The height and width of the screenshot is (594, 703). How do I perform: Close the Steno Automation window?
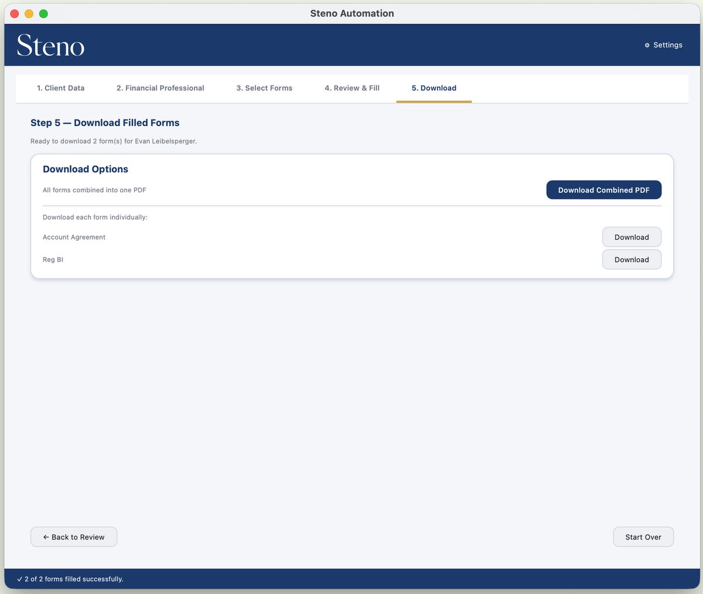coord(15,13)
